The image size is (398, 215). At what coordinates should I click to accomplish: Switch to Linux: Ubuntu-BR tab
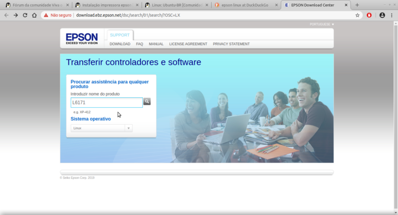point(176,5)
